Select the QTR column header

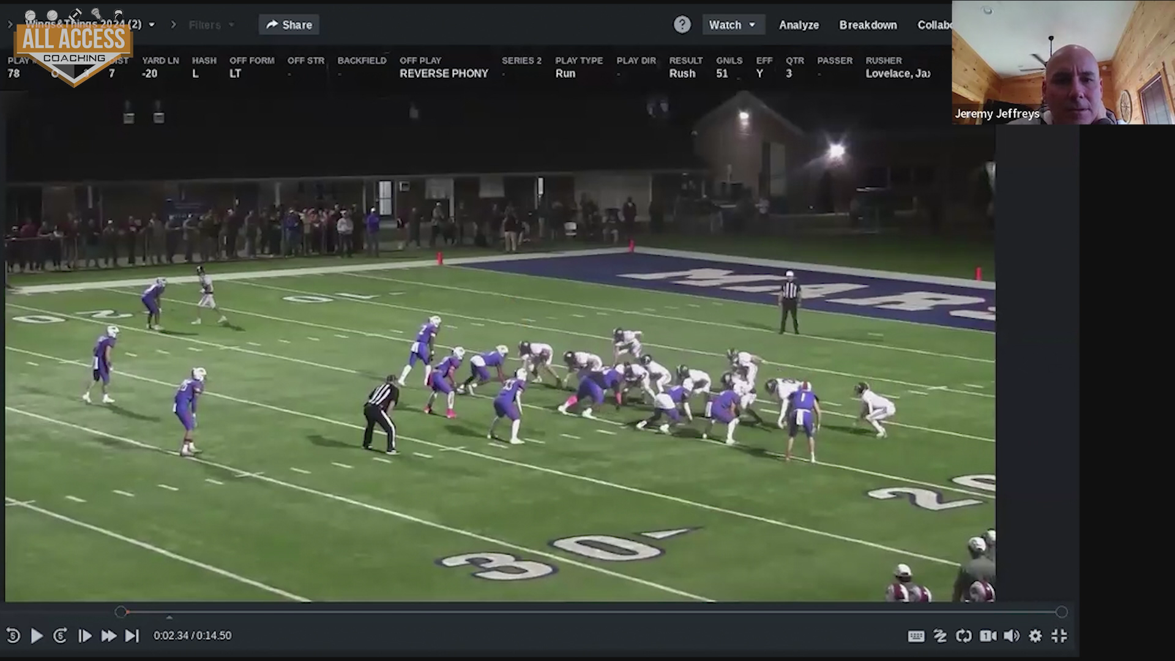[x=795, y=61]
